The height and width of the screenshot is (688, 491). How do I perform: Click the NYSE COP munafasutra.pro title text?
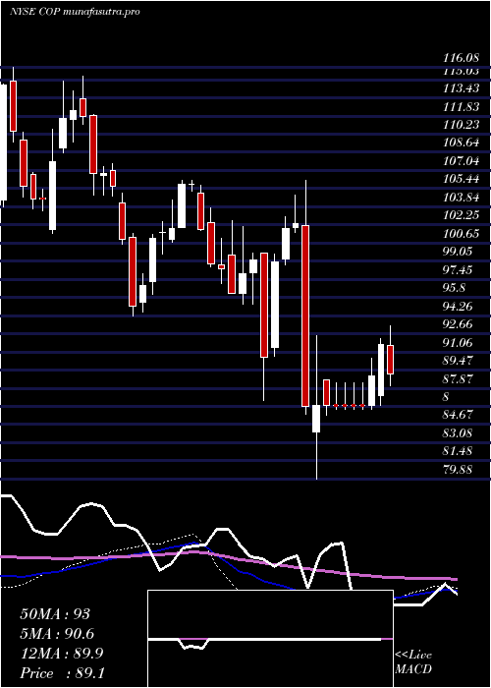tap(75, 12)
